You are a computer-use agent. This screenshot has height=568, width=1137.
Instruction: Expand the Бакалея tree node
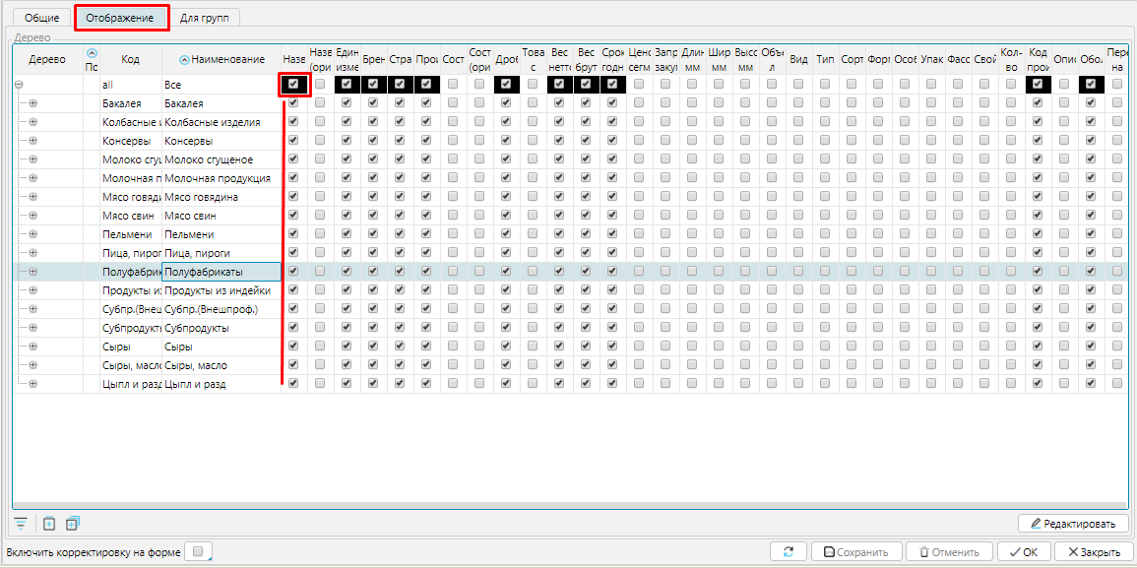(32, 103)
